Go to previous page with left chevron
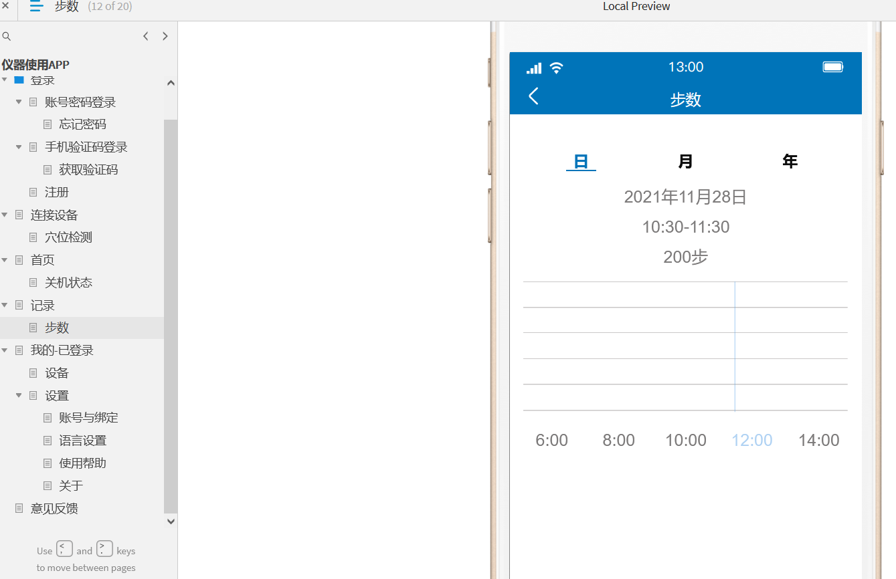The height and width of the screenshot is (579, 896). click(146, 36)
